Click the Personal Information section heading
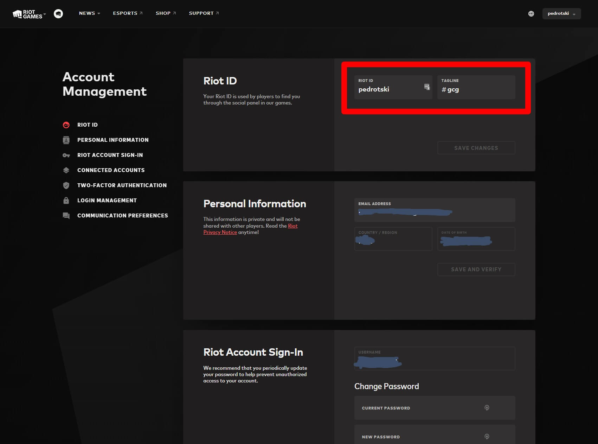 (255, 204)
